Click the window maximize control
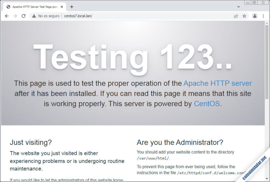The image size is (270, 182). click(254, 2)
